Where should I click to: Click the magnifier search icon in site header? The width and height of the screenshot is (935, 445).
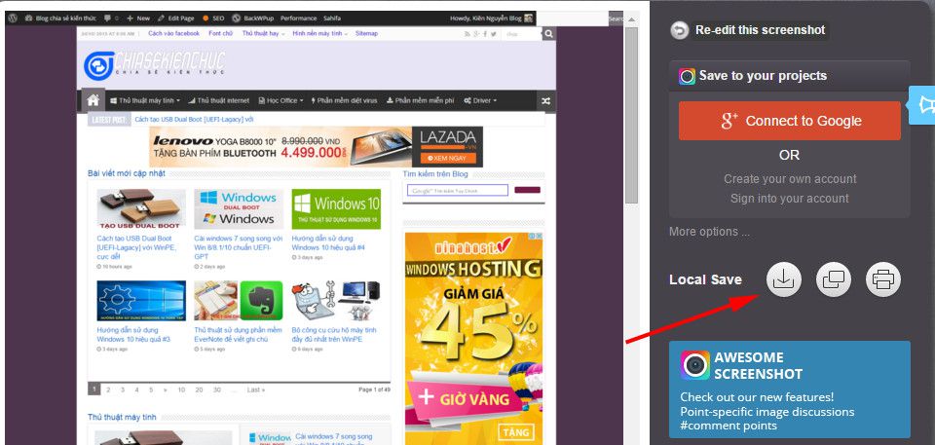coord(548,34)
